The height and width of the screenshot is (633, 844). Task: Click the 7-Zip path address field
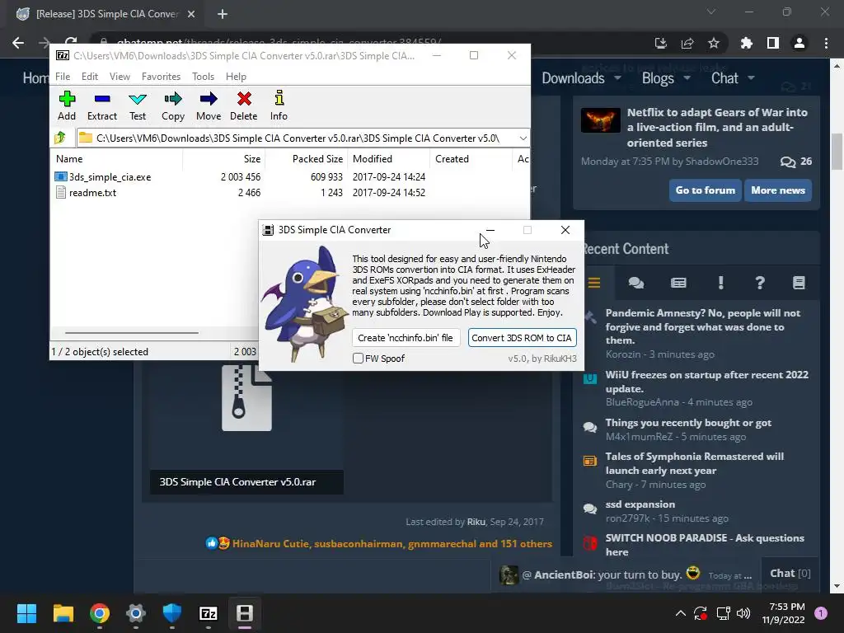[297, 138]
